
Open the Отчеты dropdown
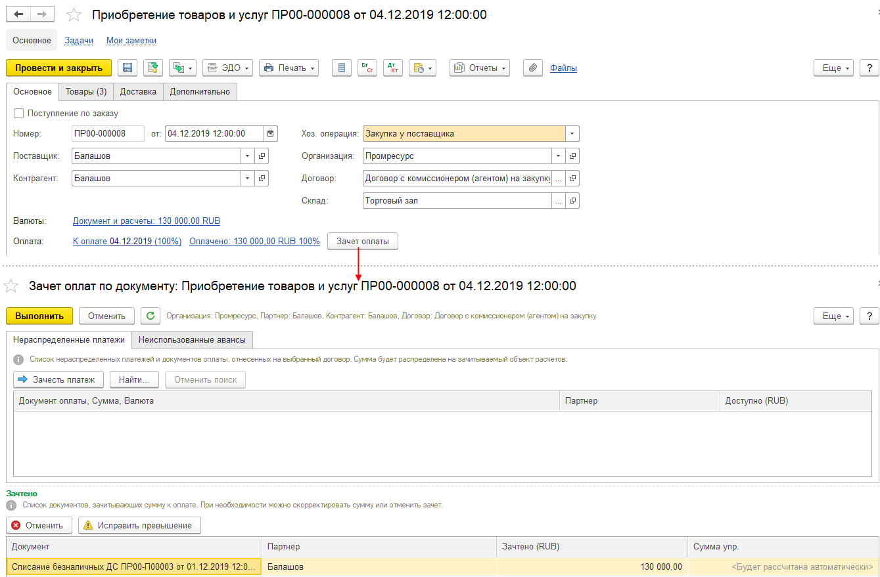(480, 68)
